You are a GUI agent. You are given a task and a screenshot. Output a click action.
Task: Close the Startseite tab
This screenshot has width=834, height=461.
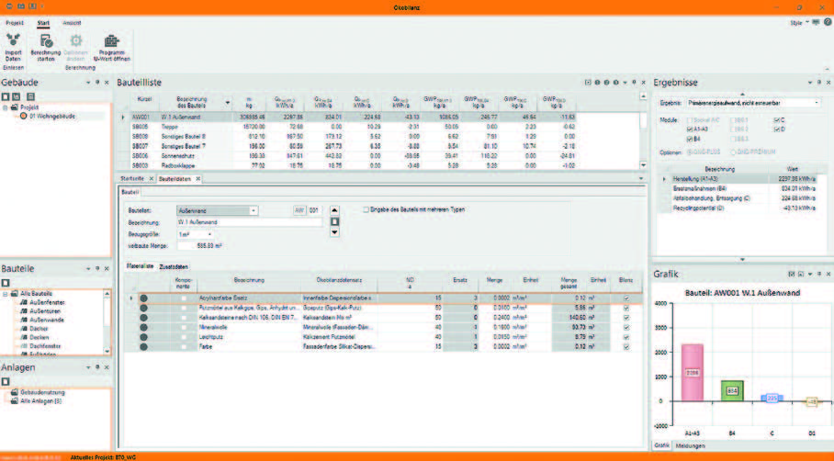pyautogui.click(x=151, y=179)
